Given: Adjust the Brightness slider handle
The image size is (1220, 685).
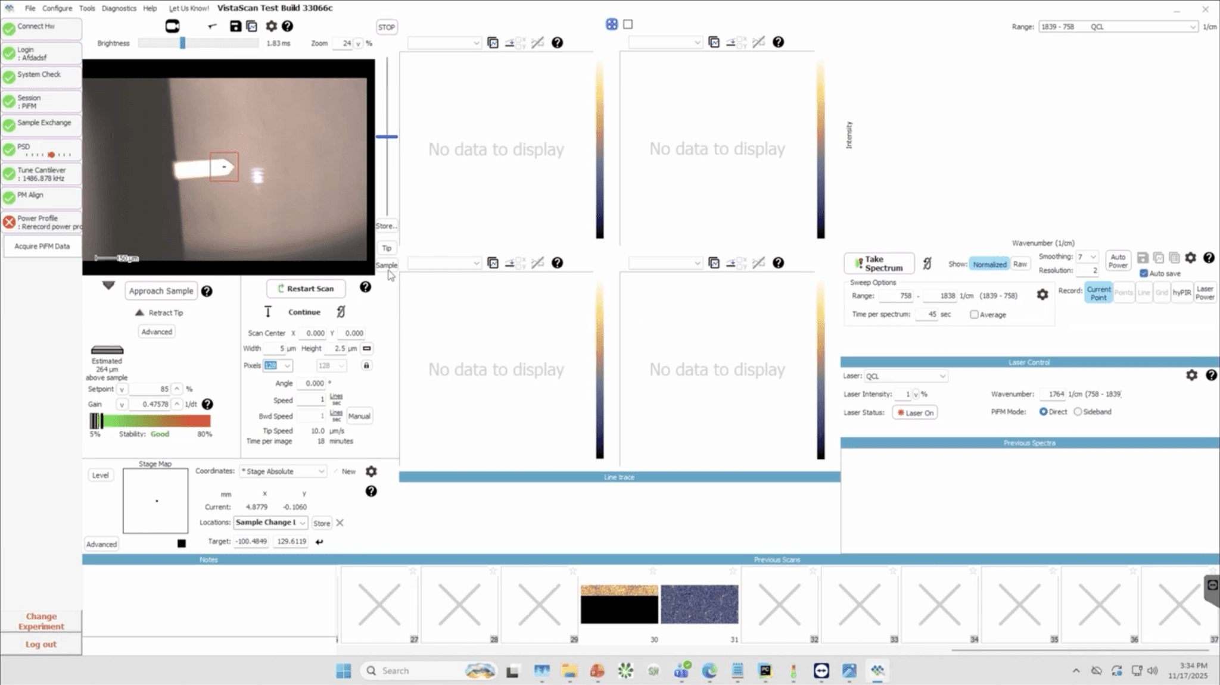Looking at the screenshot, I should coord(183,43).
